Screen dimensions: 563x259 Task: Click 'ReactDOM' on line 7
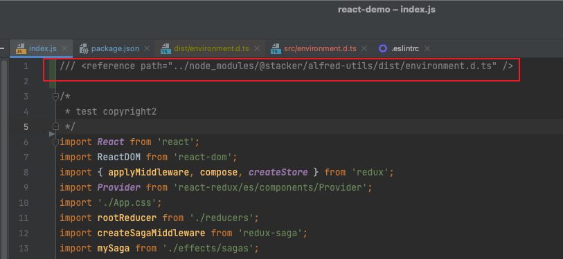[x=119, y=157]
